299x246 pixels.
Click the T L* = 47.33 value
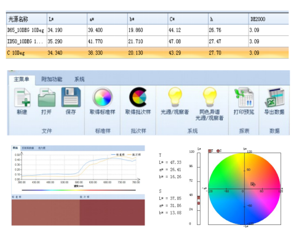(x=170, y=162)
